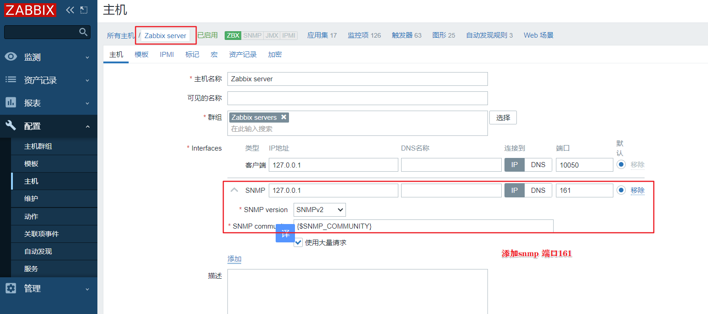Viewport: 708px width, 314px height.
Task: Click the wrench icon for 配置
Action: pos(11,125)
